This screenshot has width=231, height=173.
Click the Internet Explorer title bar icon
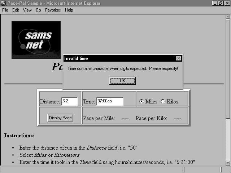tap(3, 3)
